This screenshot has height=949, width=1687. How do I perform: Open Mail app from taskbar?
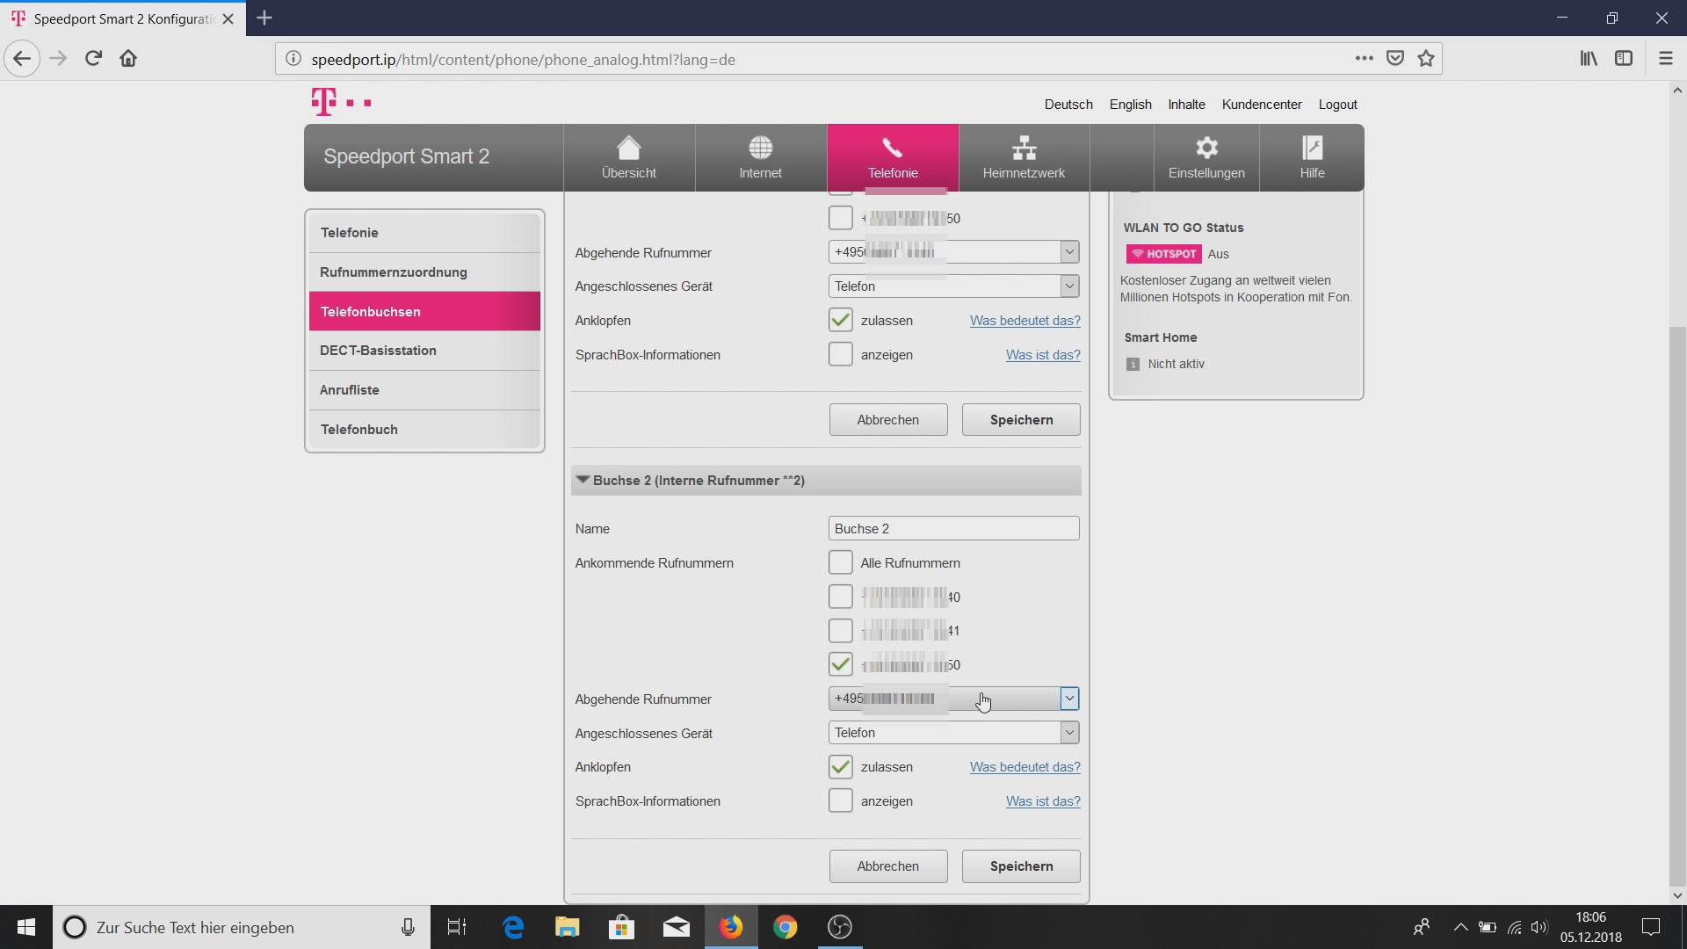677,927
